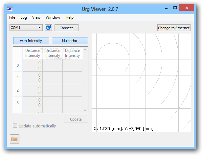Open the Help menu

coord(69,17)
